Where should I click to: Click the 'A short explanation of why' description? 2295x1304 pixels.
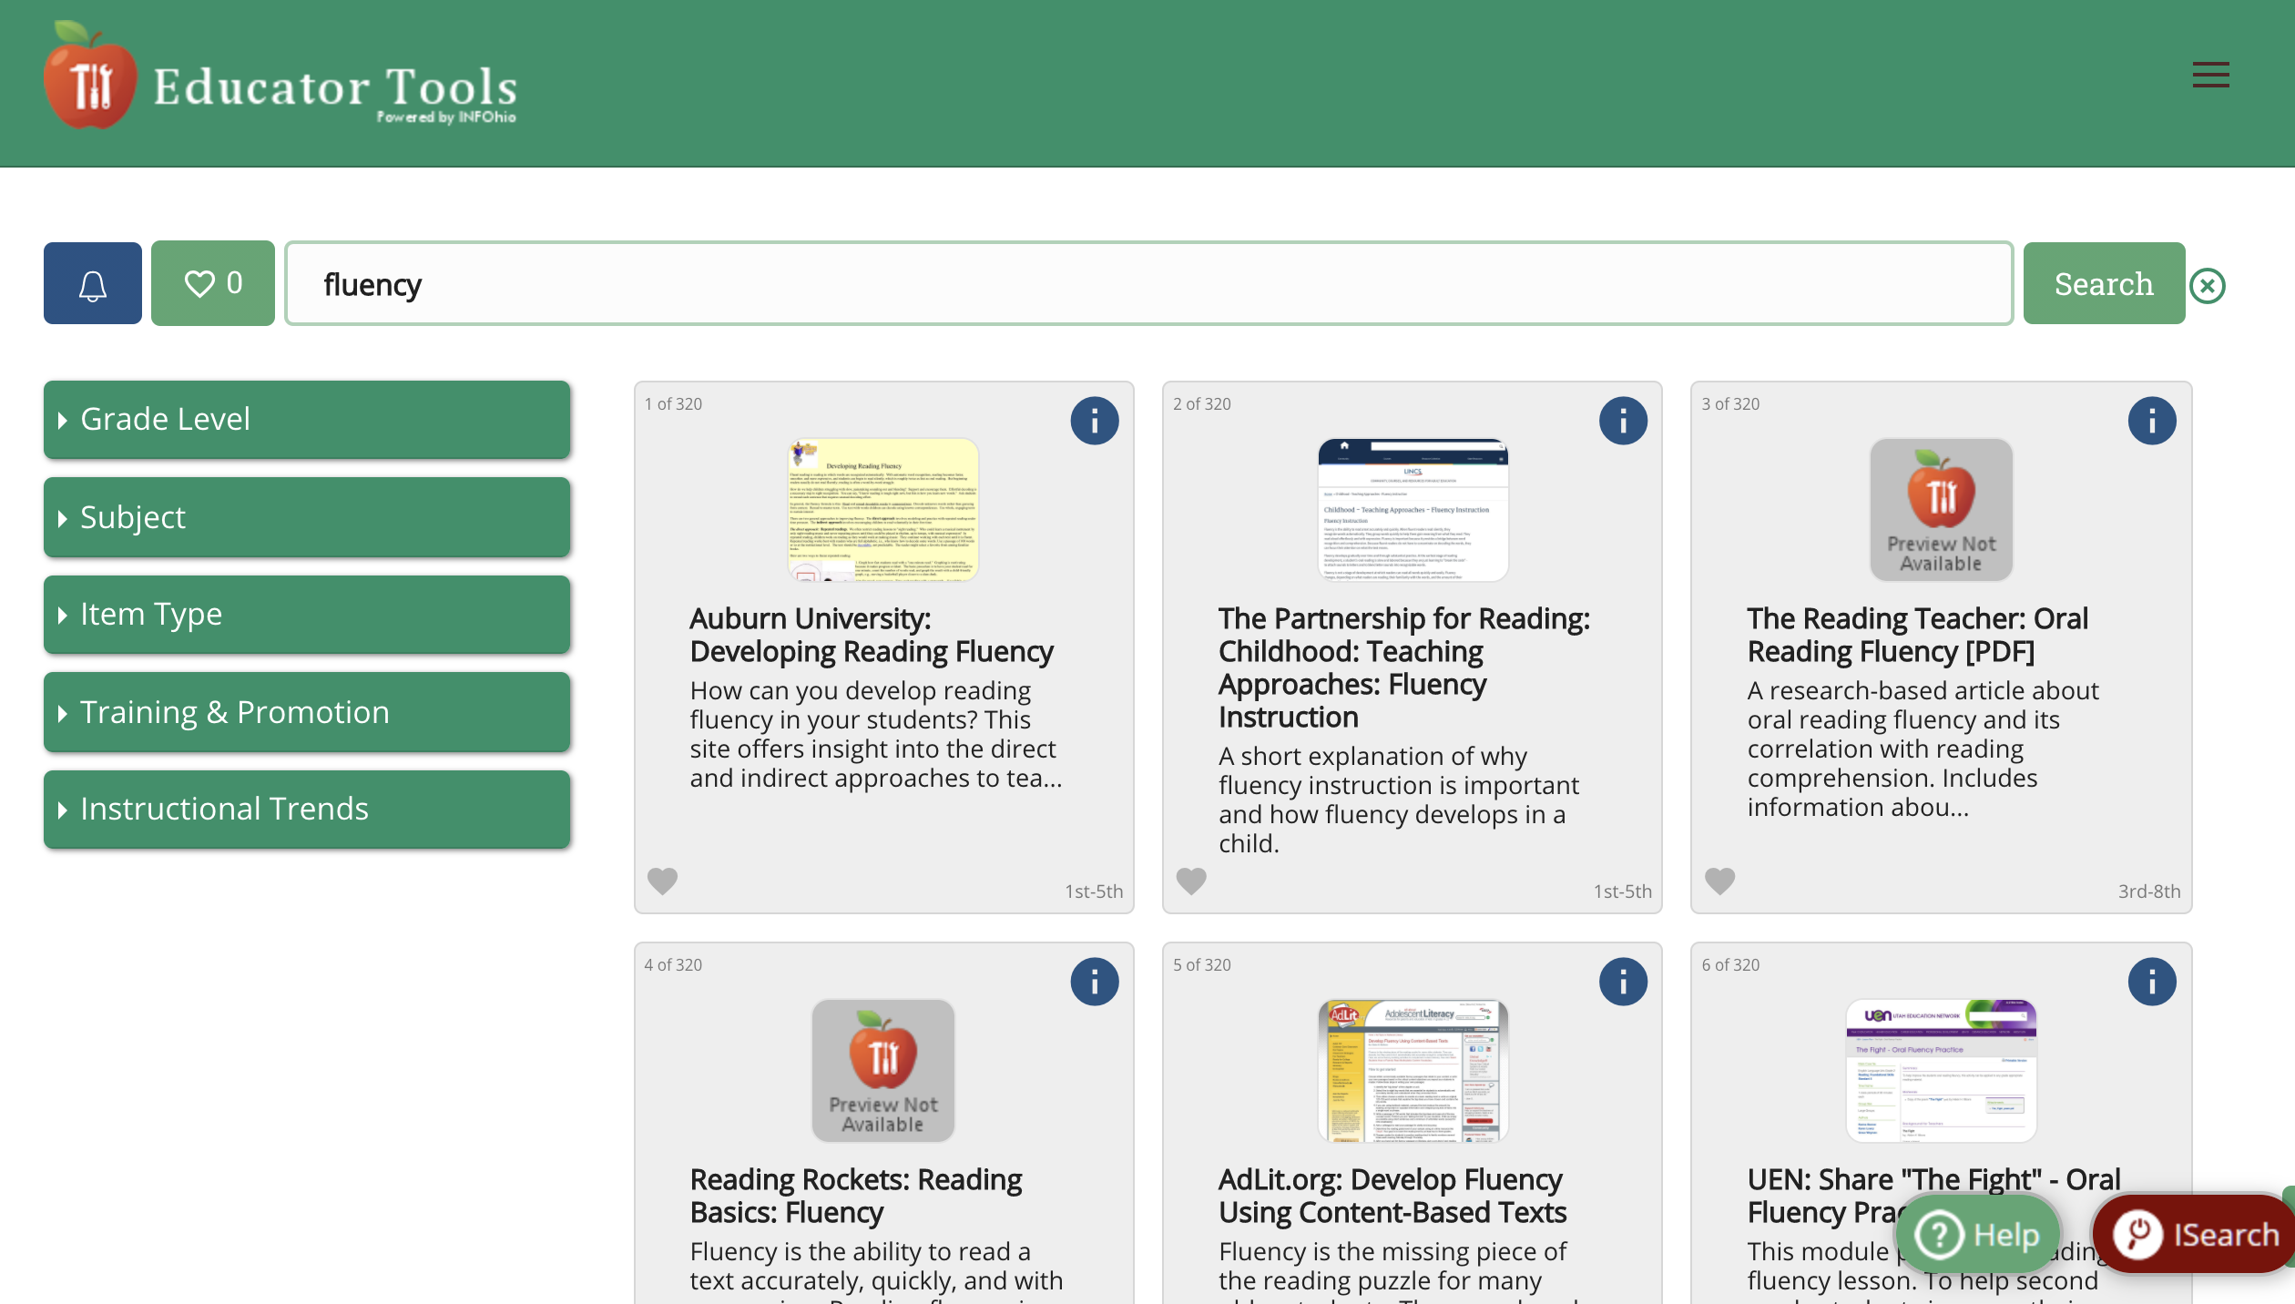1399,800
